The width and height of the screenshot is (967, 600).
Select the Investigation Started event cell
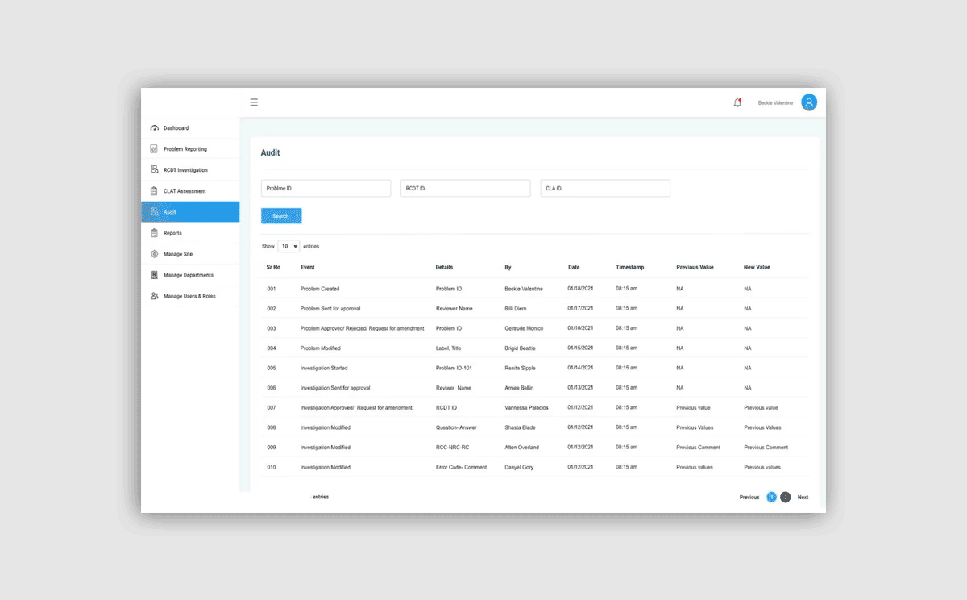[x=324, y=368]
